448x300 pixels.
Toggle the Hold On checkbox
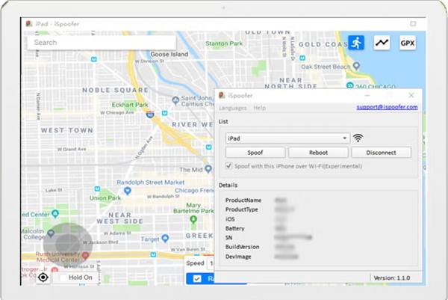click(63, 278)
